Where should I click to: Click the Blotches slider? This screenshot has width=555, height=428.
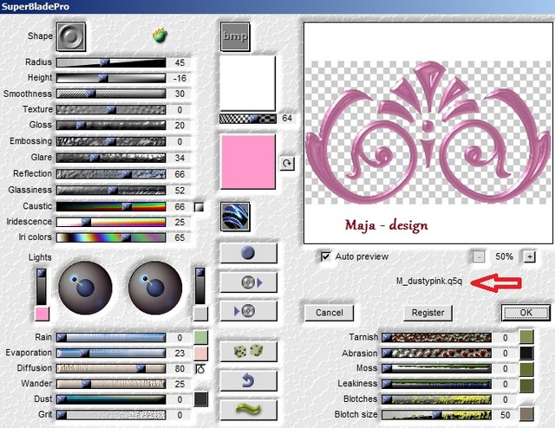(437, 399)
